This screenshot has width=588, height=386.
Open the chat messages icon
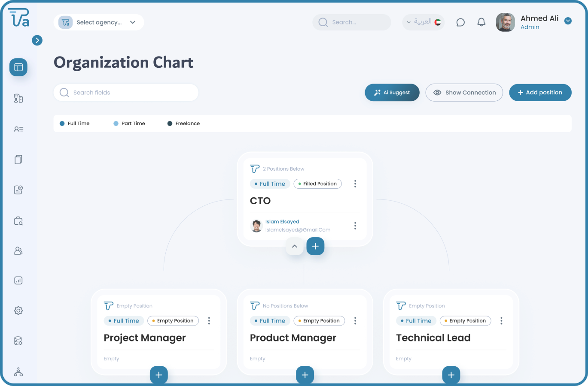(460, 22)
